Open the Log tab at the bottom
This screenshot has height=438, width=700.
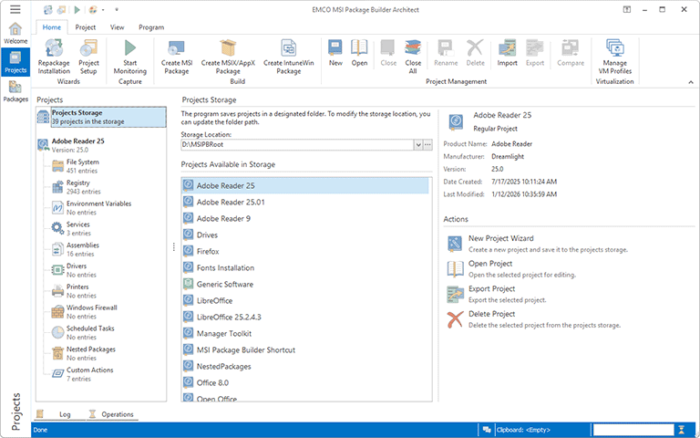(65, 414)
